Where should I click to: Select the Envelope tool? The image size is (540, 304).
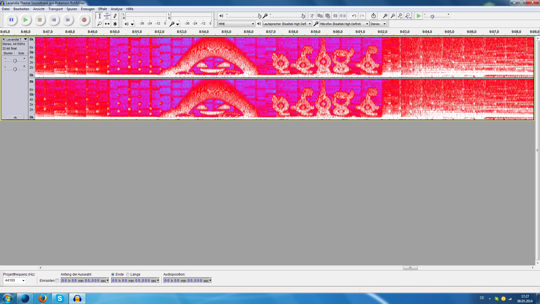107,16
